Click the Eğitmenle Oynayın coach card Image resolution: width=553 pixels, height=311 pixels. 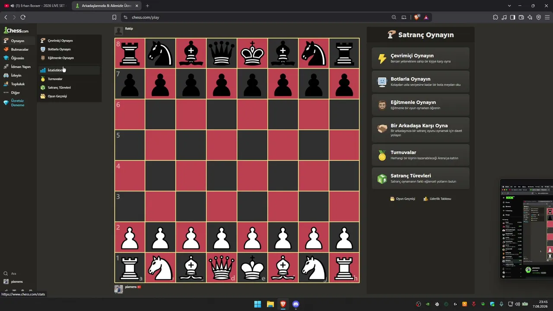point(420,105)
